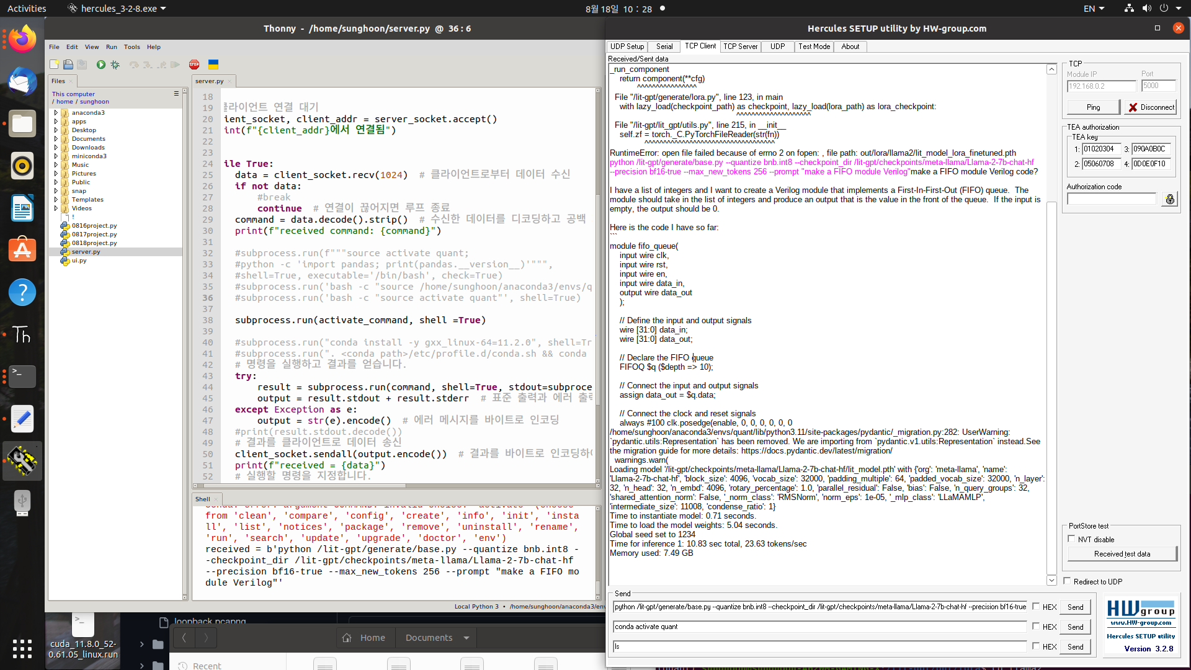Click Received test data button
Screen dimensions: 1191x670
pyautogui.click(x=1122, y=554)
